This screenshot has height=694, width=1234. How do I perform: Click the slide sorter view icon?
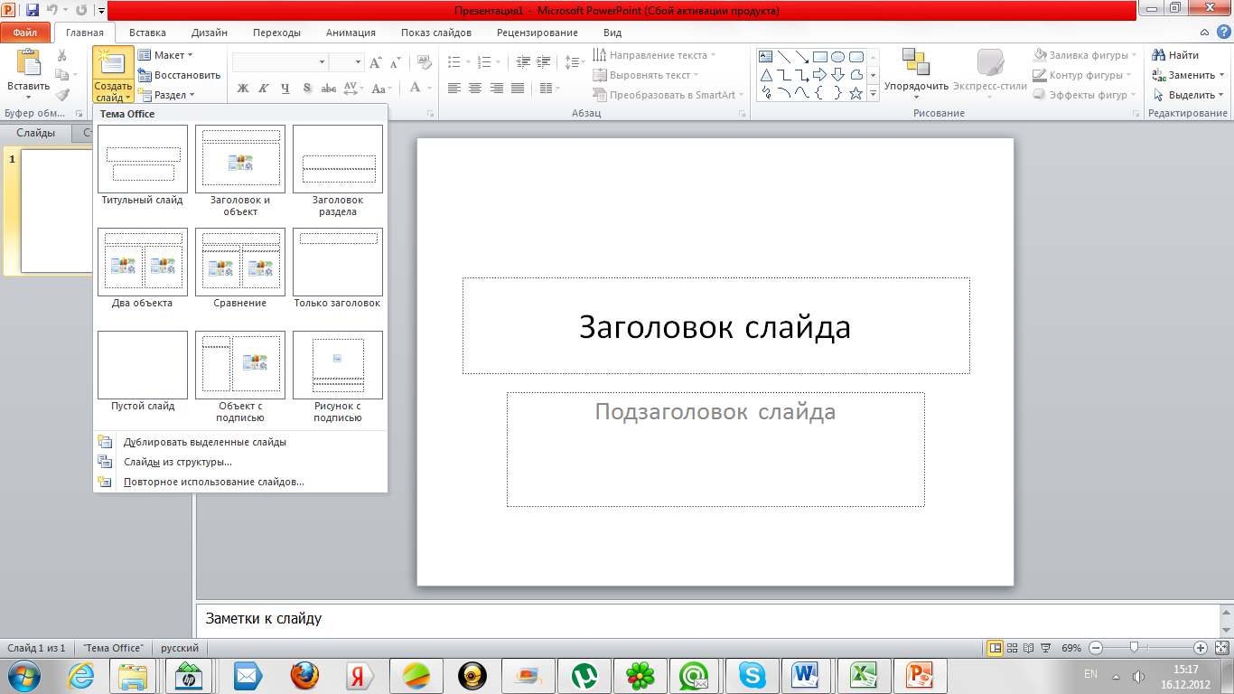click(x=1012, y=648)
